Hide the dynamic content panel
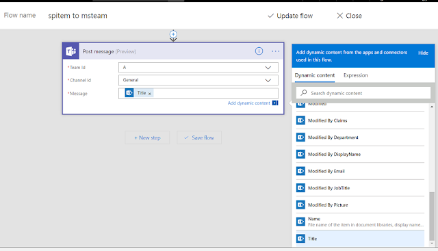This screenshot has height=251, width=438. 423,53
